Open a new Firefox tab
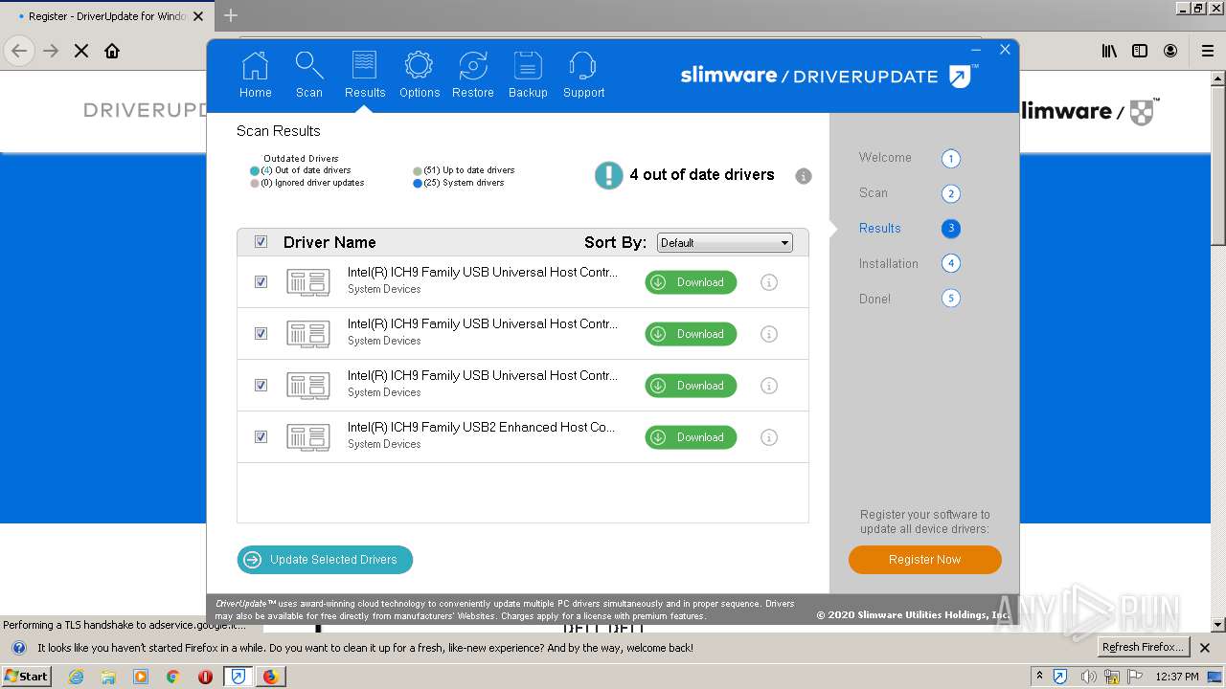Image resolution: width=1226 pixels, height=689 pixels. point(231,15)
